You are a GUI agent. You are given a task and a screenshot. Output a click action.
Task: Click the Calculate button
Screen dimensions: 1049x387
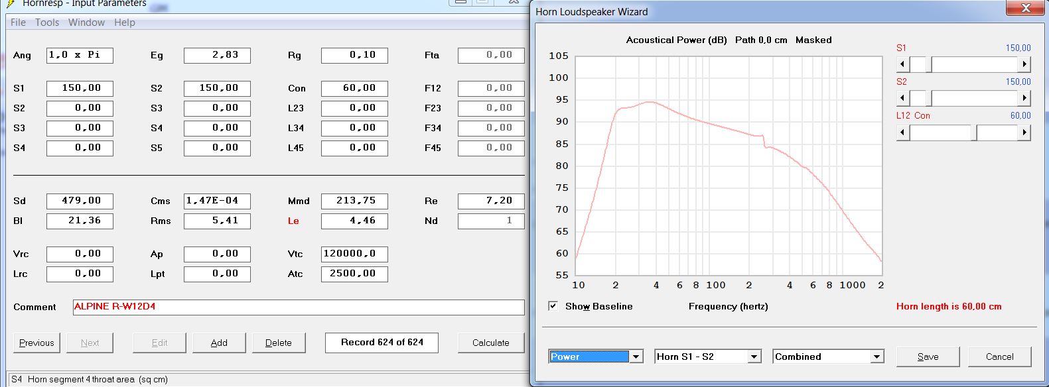[x=491, y=343]
